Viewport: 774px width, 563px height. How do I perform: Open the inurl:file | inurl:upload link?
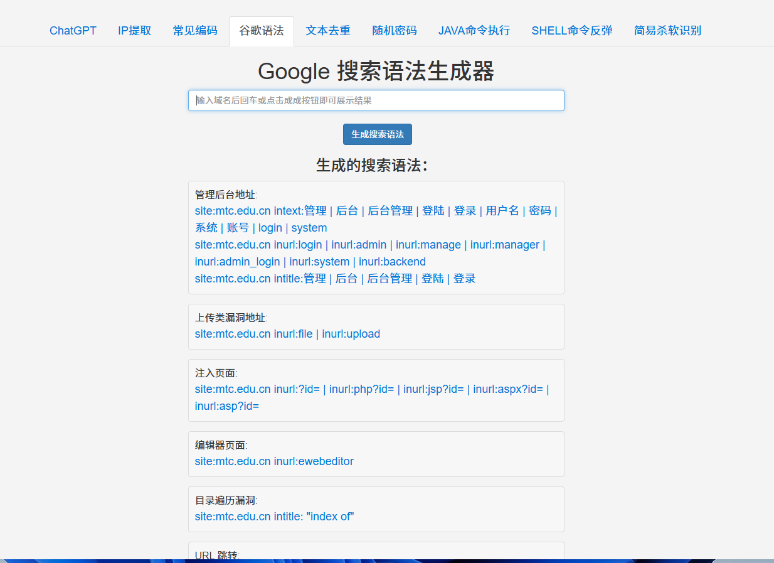point(287,334)
